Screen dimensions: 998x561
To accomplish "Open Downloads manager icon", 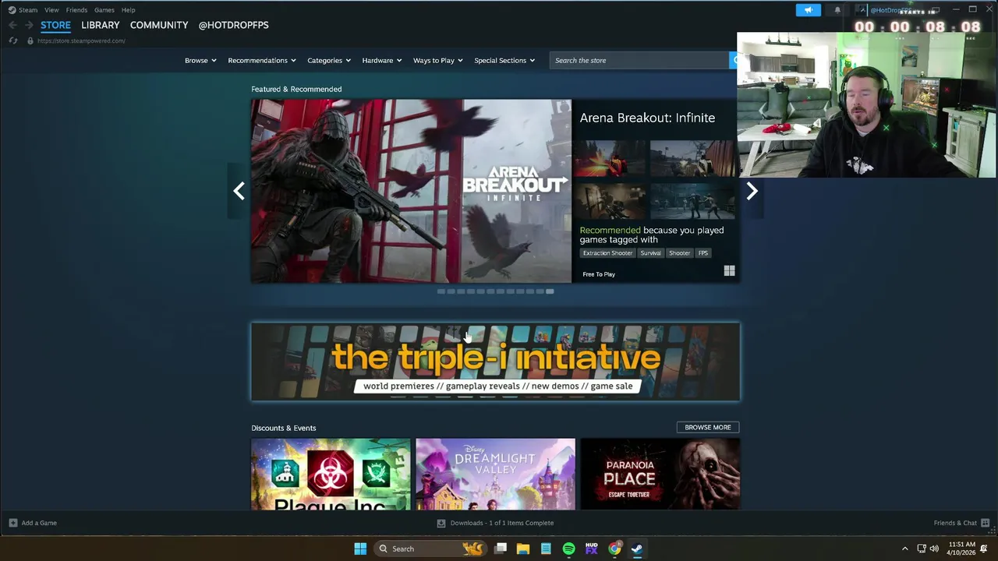I will 441,523.
